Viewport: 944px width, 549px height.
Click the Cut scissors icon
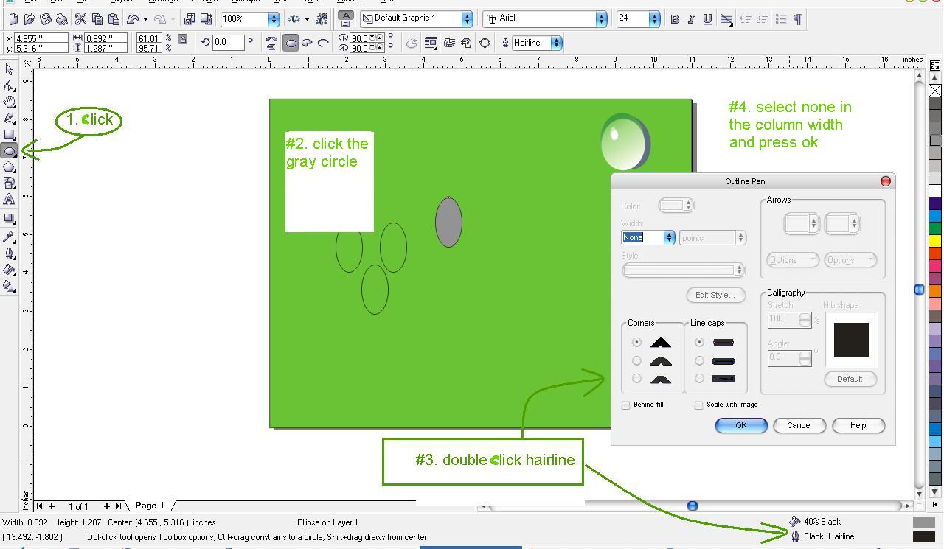81,18
